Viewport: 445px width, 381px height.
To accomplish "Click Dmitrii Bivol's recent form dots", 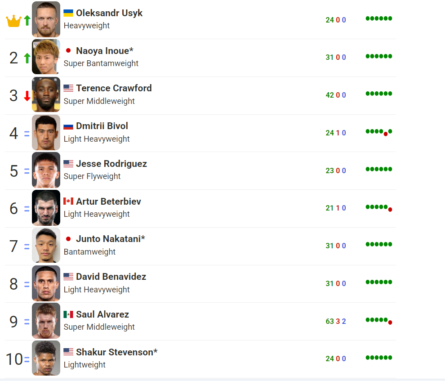I will tap(379, 132).
